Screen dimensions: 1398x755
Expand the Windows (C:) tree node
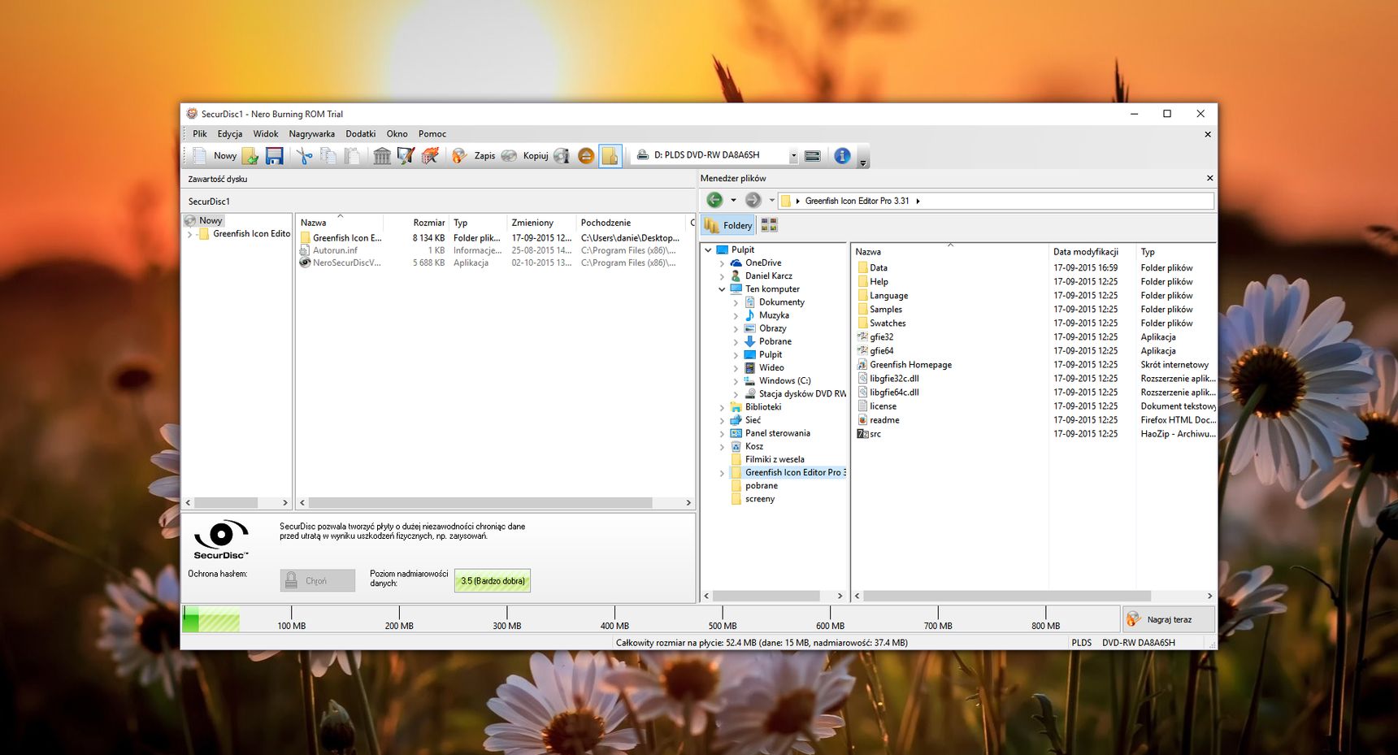(736, 381)
